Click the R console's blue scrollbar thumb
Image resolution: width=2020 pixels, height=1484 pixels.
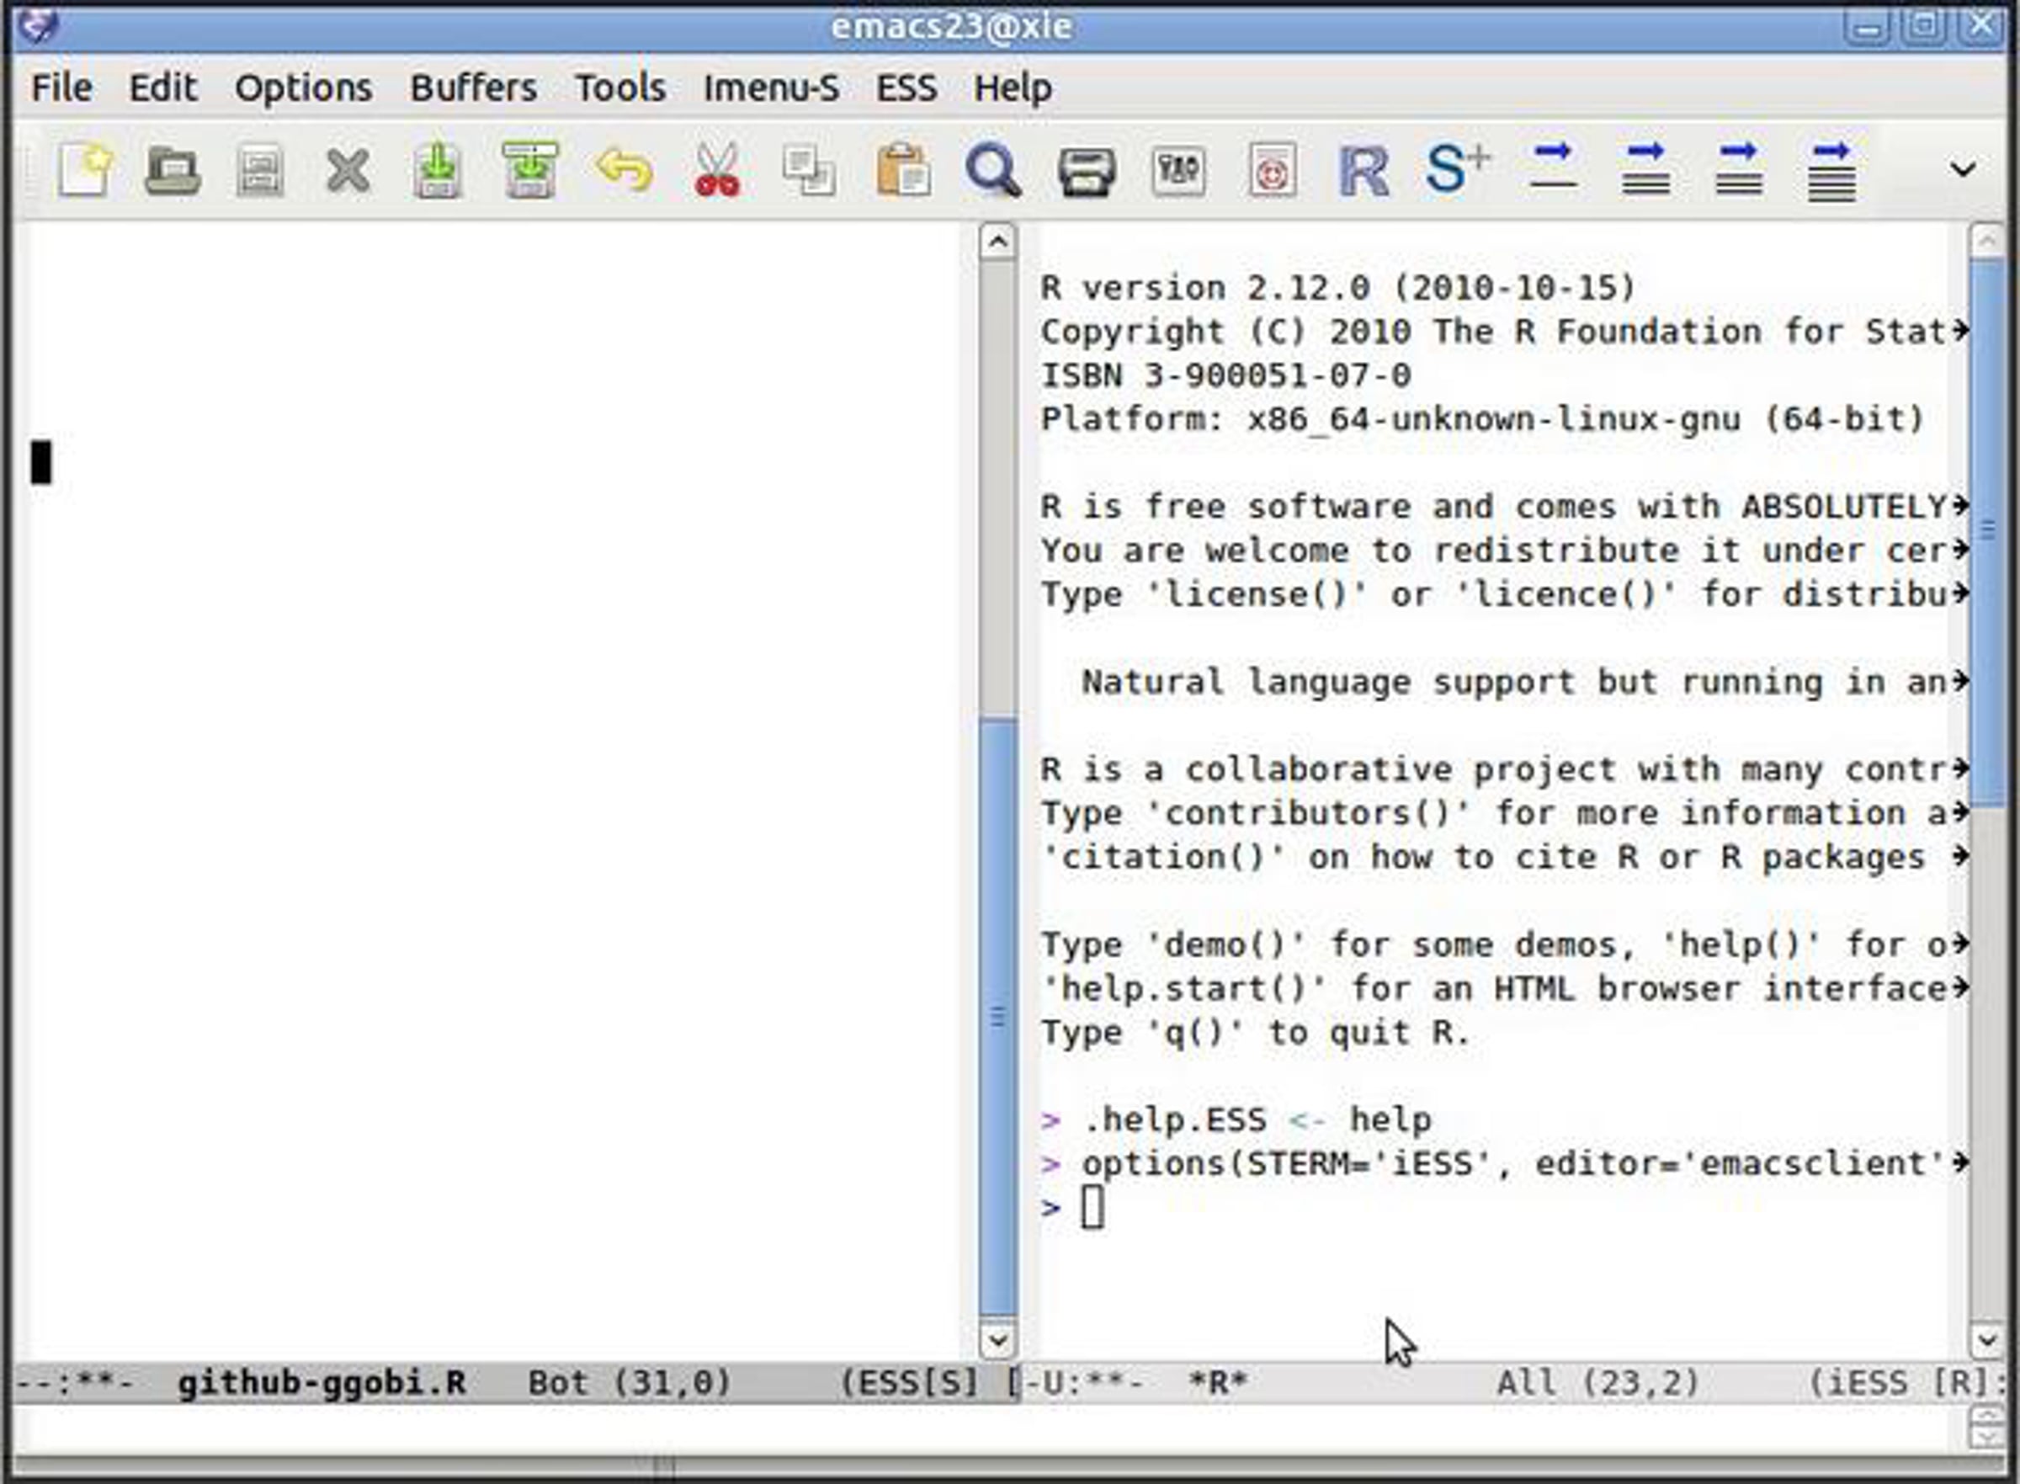[1987, 532]
